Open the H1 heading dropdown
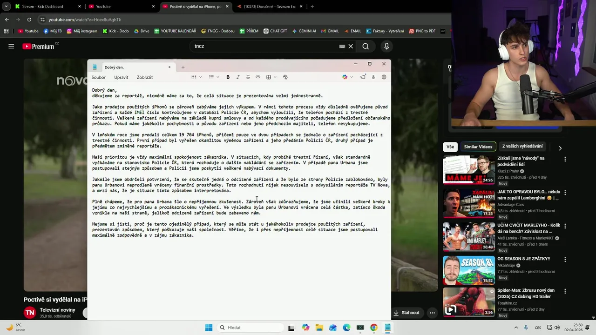 tap(196, 77)
